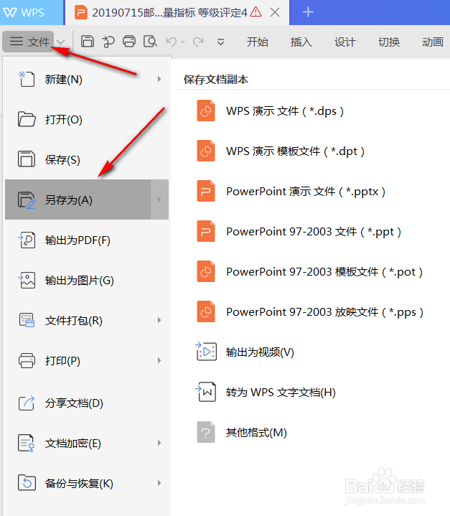Open the customize quick access toolbar dropdown
This screenshot has height=516, width=450.
tap(221, 42)
